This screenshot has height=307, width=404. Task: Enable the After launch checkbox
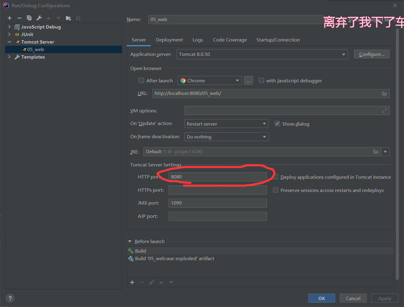(x=141, y=81)
